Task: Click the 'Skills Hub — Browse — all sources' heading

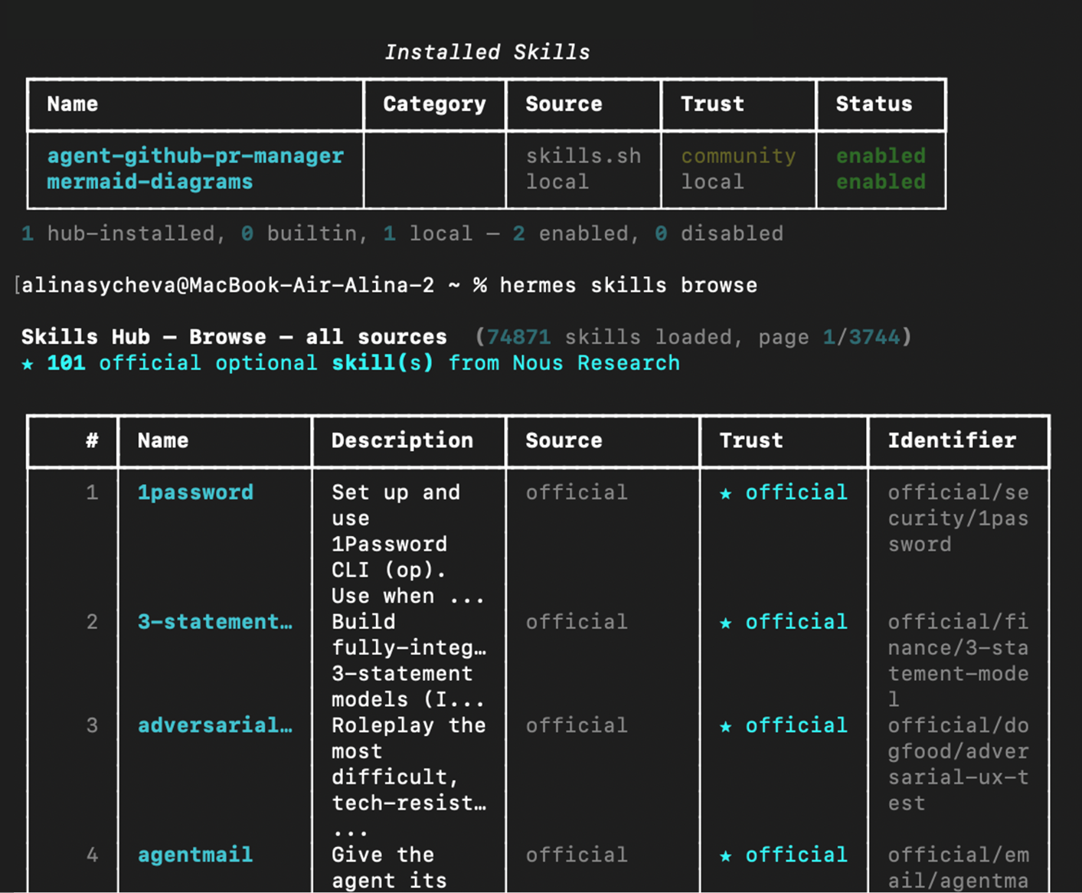Action: [234, 336]
